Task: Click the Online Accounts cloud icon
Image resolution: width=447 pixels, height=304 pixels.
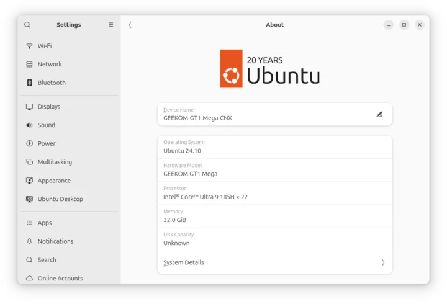Action: click(29, 279)
